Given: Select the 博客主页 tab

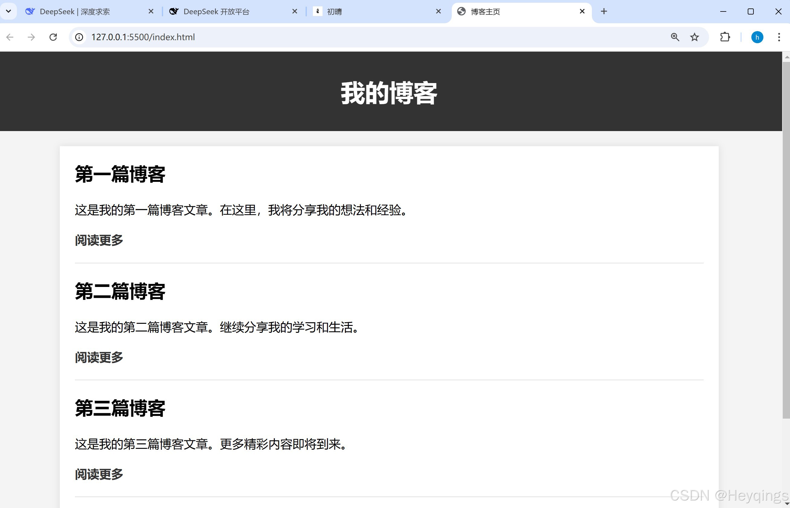Looking at the screenshot, I should click(521, 11).
